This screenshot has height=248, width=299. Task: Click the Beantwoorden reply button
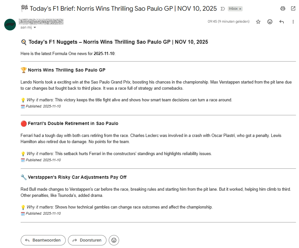[43, 240]
